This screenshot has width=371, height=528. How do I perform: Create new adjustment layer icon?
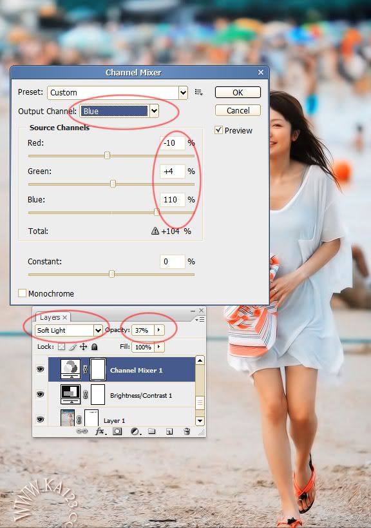(x=135, y=431)
